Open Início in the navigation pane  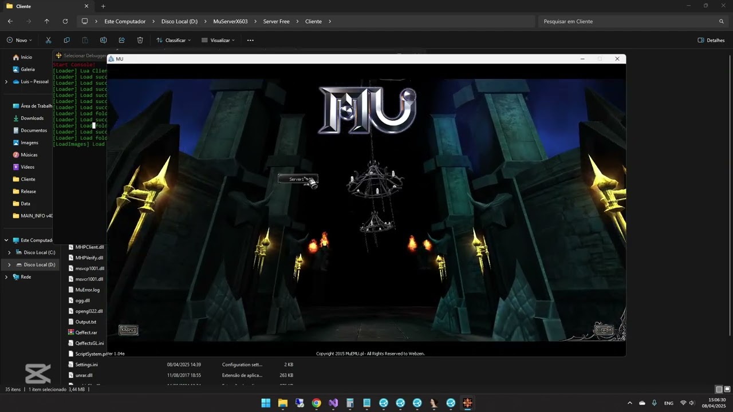pyautogui.click(x=26, y=57)
